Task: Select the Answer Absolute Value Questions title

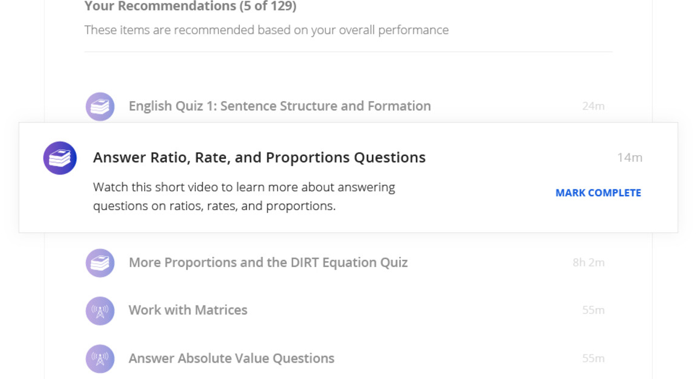Action: coord(231,359)
